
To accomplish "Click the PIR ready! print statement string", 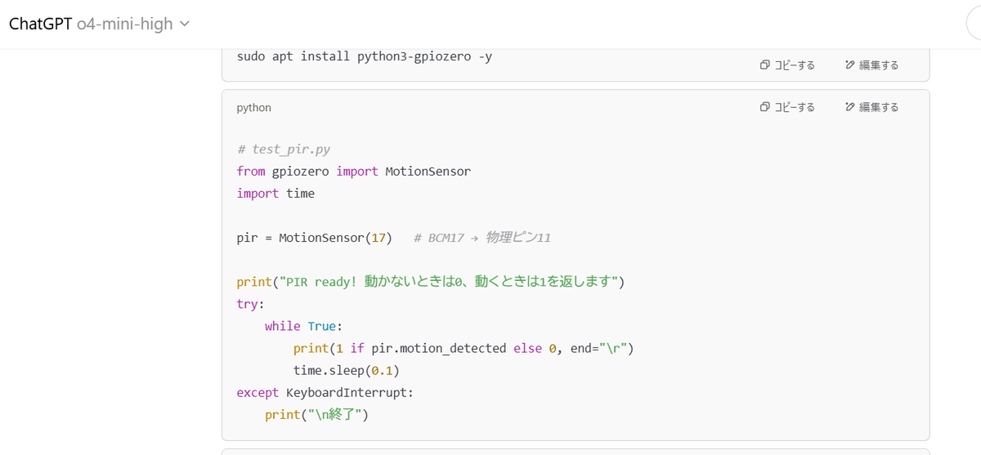I will click(x=450, y=282).
